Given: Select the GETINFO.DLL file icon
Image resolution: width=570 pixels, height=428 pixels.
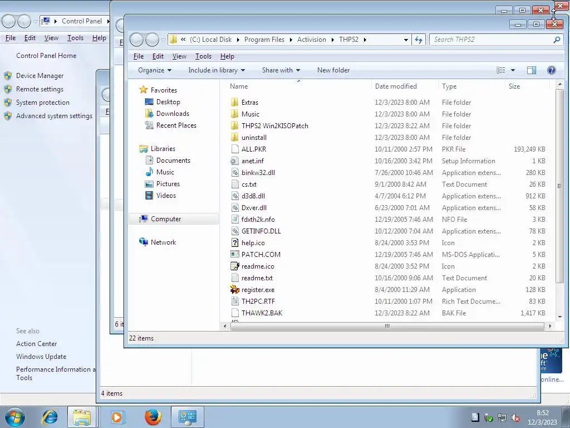Looking at the screenshot, I should (235, 231).
